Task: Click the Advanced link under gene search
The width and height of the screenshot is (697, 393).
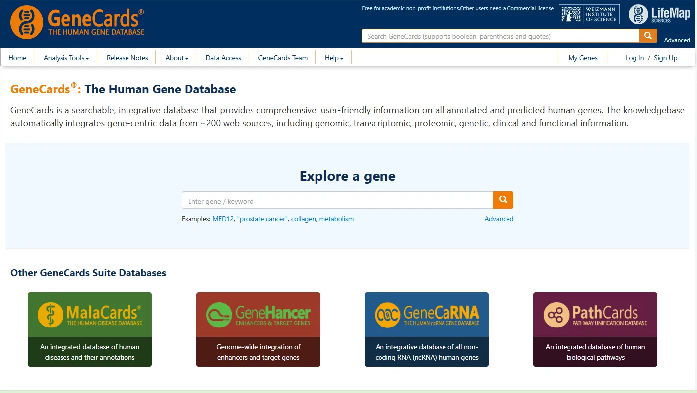Action: pyautogui.click(x=499, y=219)
